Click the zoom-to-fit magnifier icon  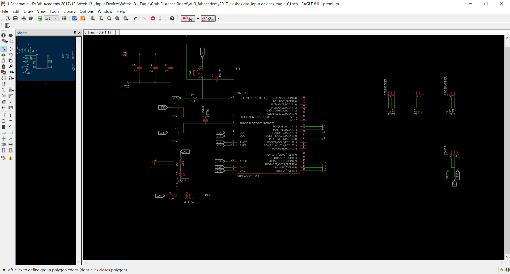click(93, 18)
